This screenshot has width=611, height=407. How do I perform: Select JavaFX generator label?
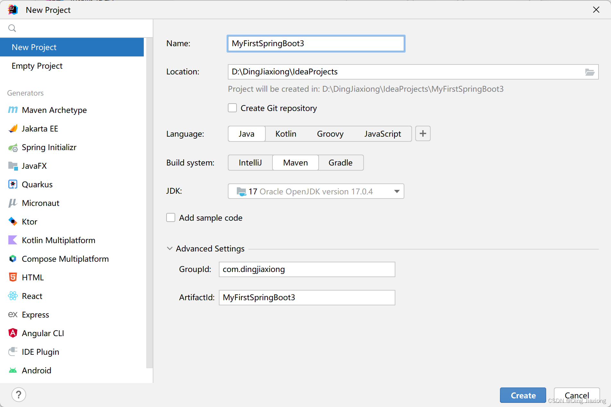[x=34, y=166]
